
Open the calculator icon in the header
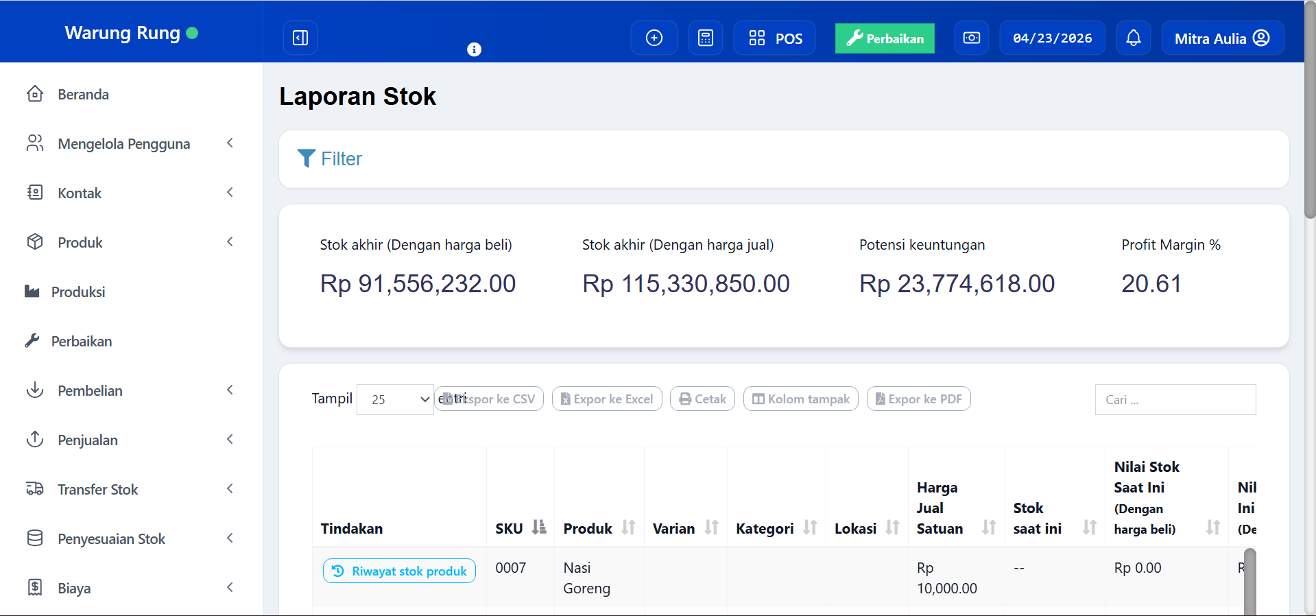pos(705,38)
